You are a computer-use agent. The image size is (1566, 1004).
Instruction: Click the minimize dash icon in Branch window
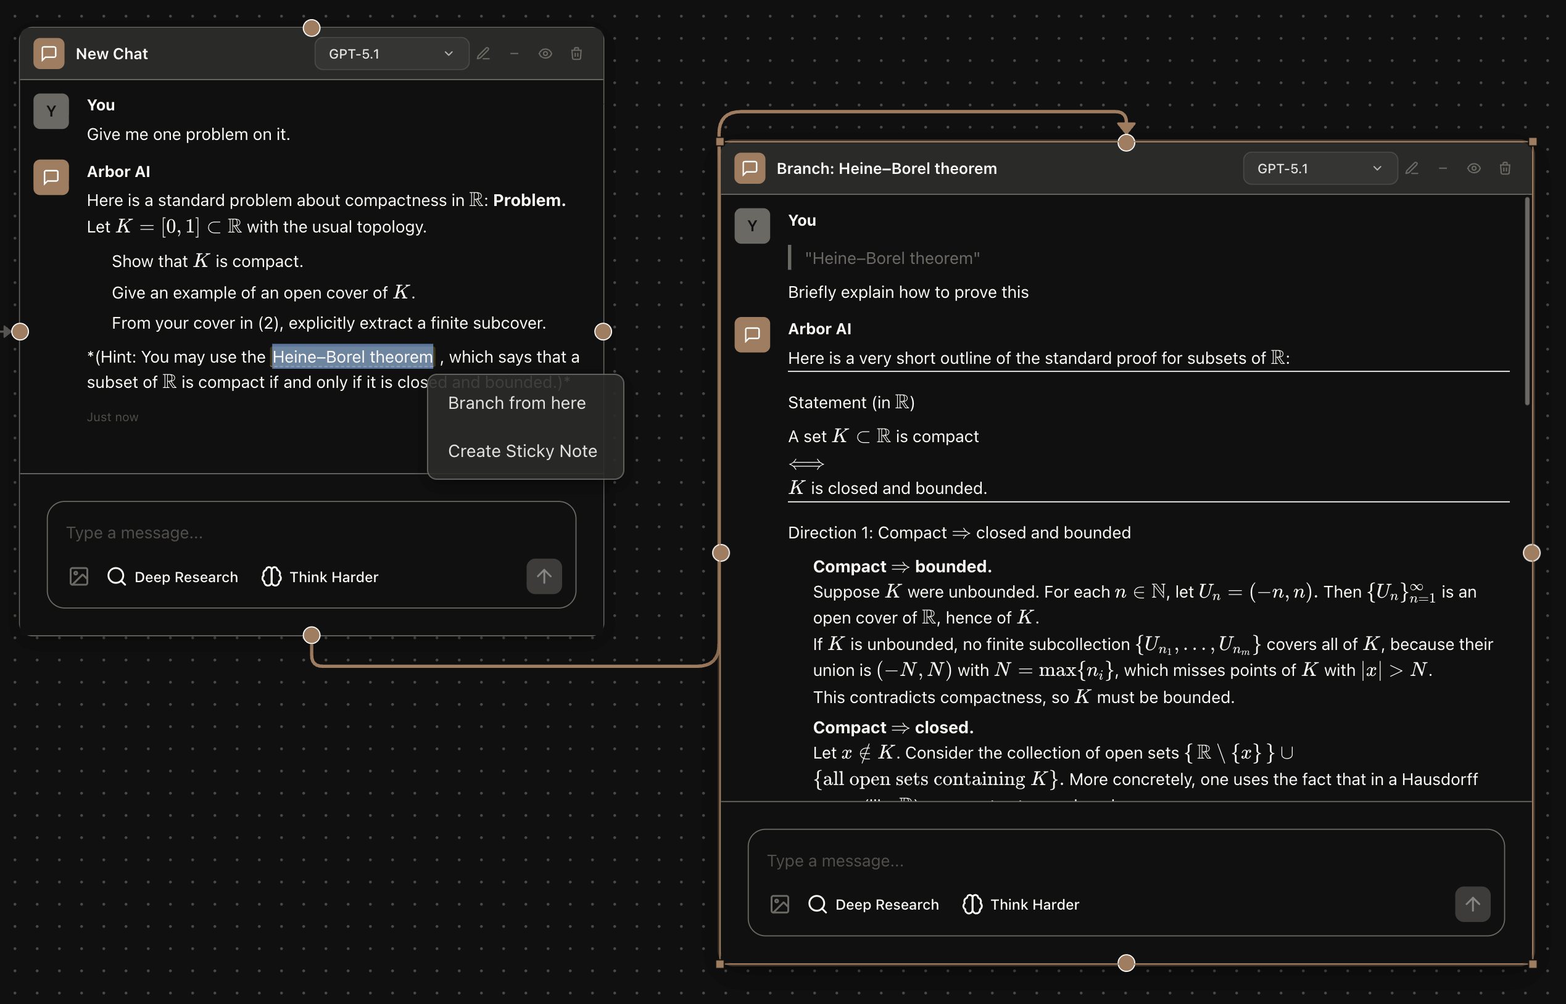coord(1443,168)
